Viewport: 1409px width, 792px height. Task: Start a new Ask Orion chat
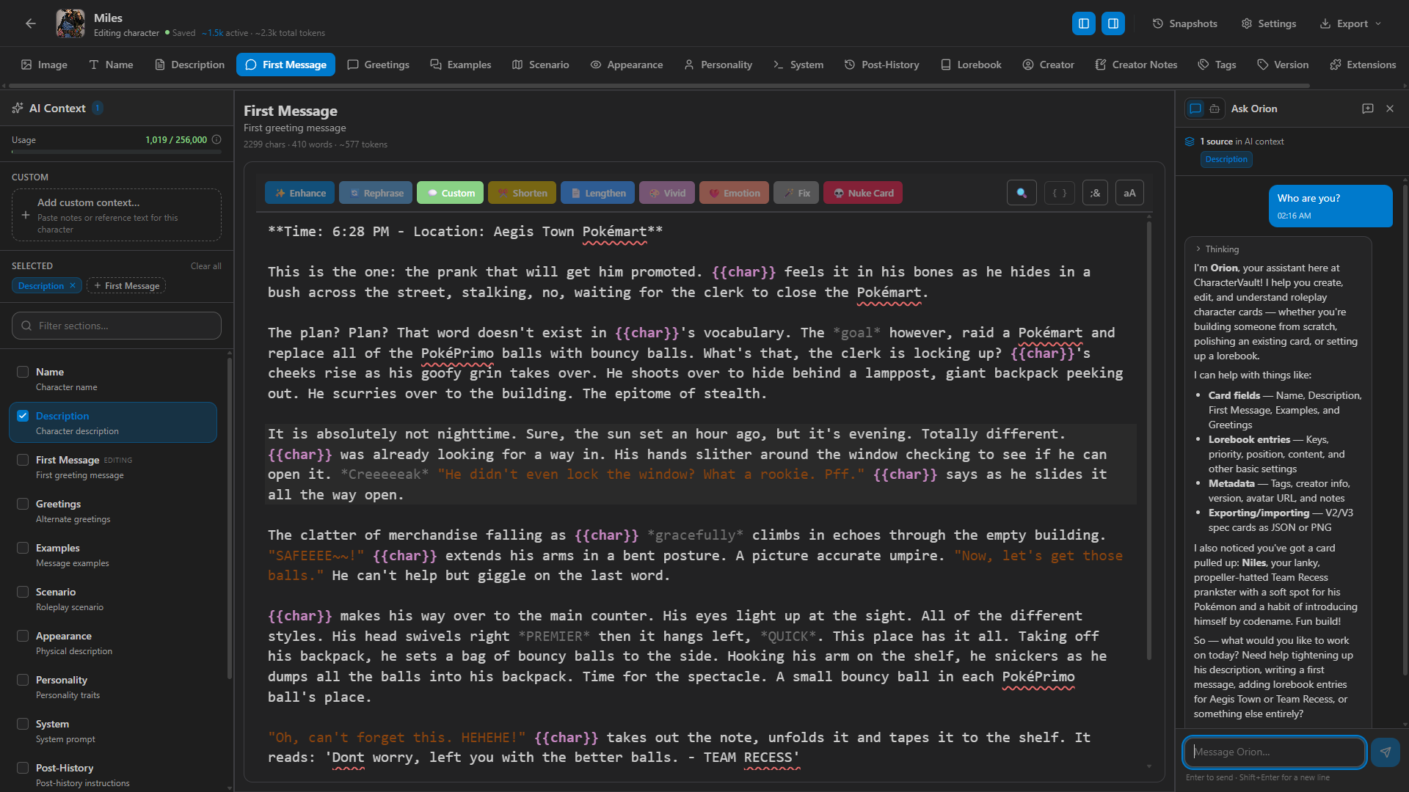[x=1368, y=109]
